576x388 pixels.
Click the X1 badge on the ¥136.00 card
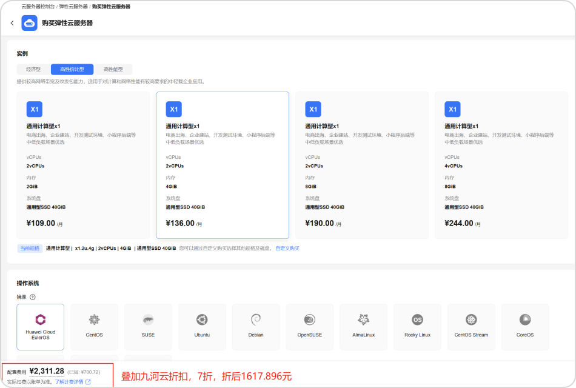(174, 109)
